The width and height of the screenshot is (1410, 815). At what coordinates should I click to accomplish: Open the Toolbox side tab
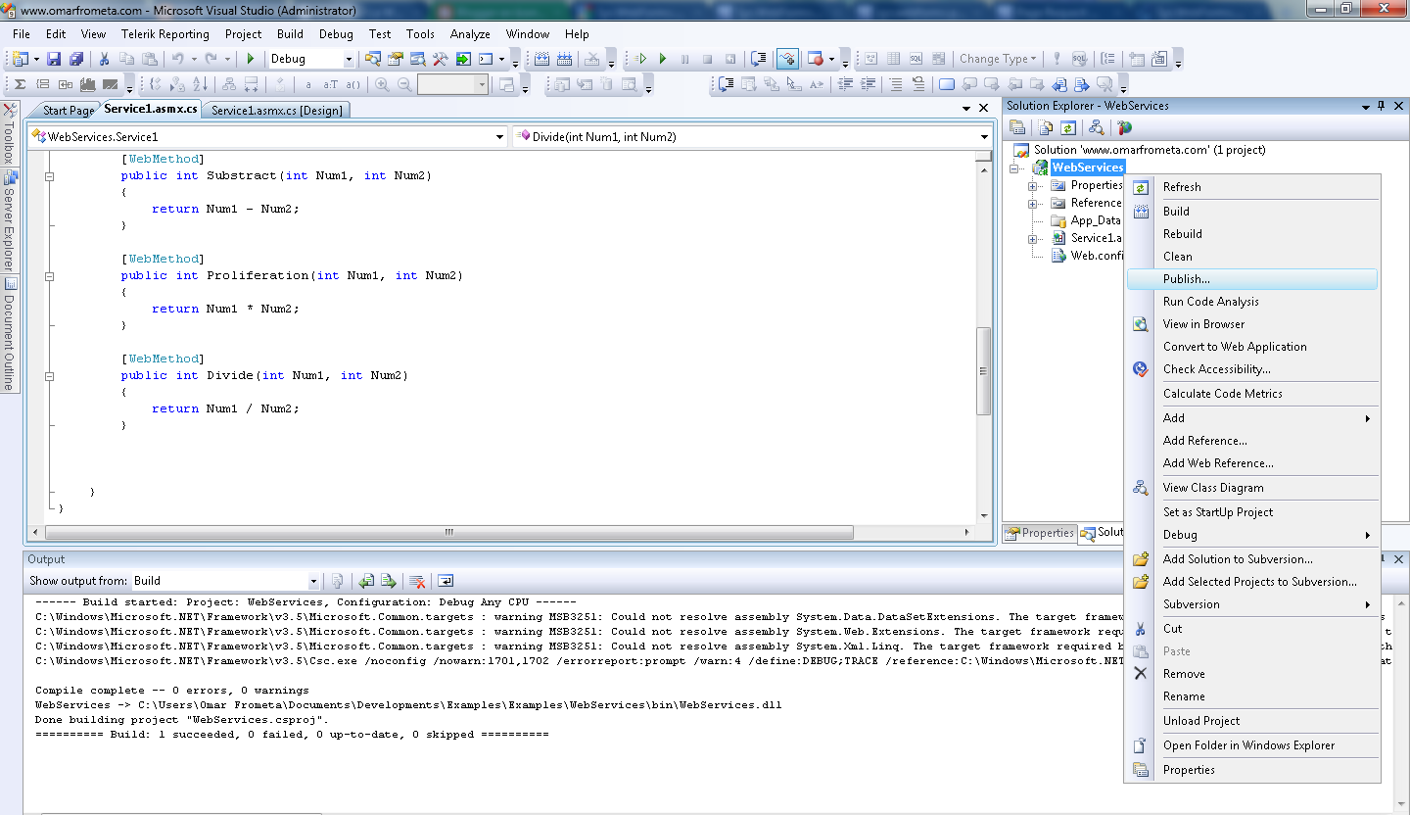pos(11,133)
